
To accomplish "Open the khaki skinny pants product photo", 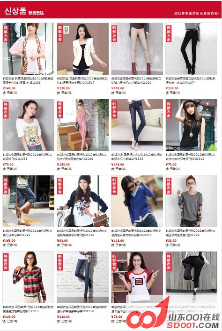I will point(137,49).
